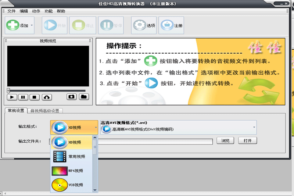Click the 打开 open folder button
This screenshot has height=196, width=294.
247,140
